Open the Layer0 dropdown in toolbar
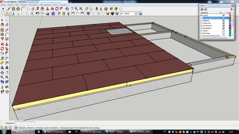The height and width of the screenshot is (134, 239). (135, 13)
